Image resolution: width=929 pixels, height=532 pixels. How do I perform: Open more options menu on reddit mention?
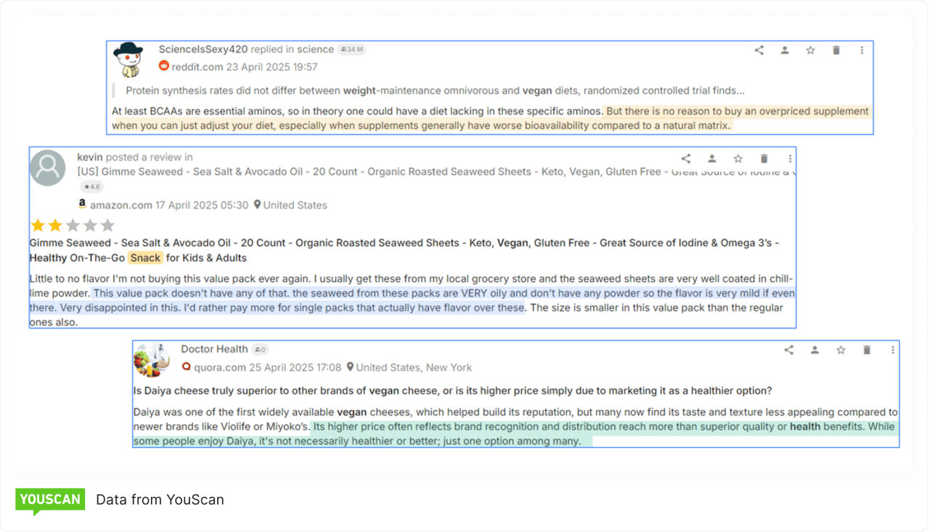pos(862,50)
